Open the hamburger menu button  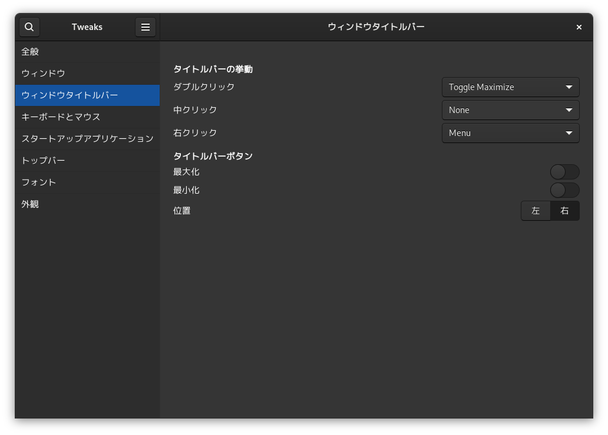[x=146, y=27]
